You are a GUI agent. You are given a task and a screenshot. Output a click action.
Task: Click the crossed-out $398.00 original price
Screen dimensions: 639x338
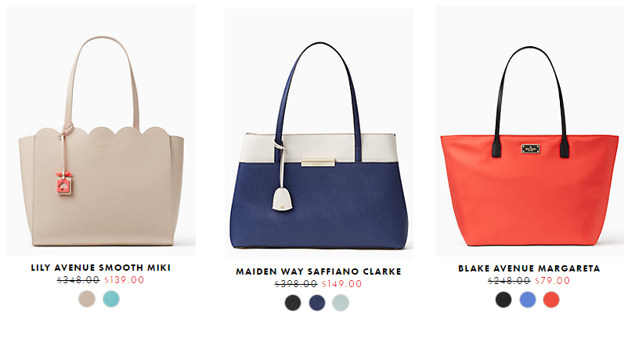pos(296,284)
